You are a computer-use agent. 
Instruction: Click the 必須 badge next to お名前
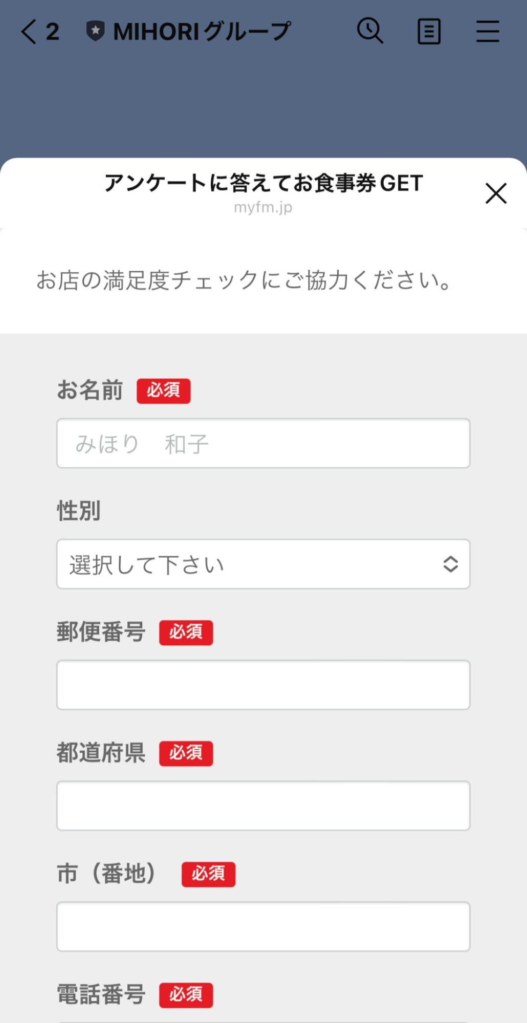coord(163,390)
